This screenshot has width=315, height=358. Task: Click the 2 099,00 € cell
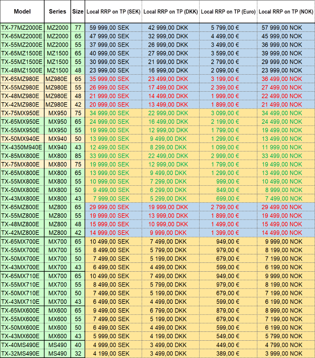coord(228,70)
